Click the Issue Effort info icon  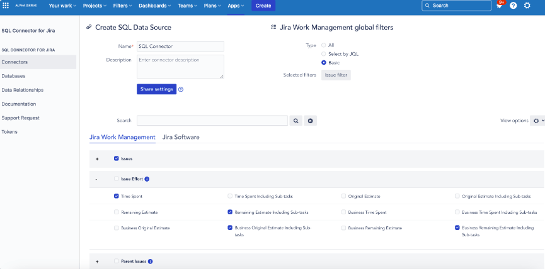147,179
